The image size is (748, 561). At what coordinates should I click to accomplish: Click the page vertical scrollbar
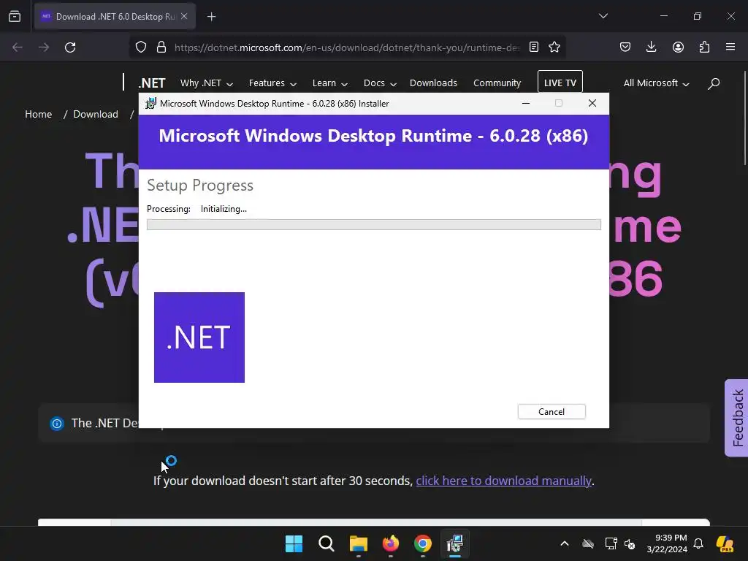click(x=744, y=118)
